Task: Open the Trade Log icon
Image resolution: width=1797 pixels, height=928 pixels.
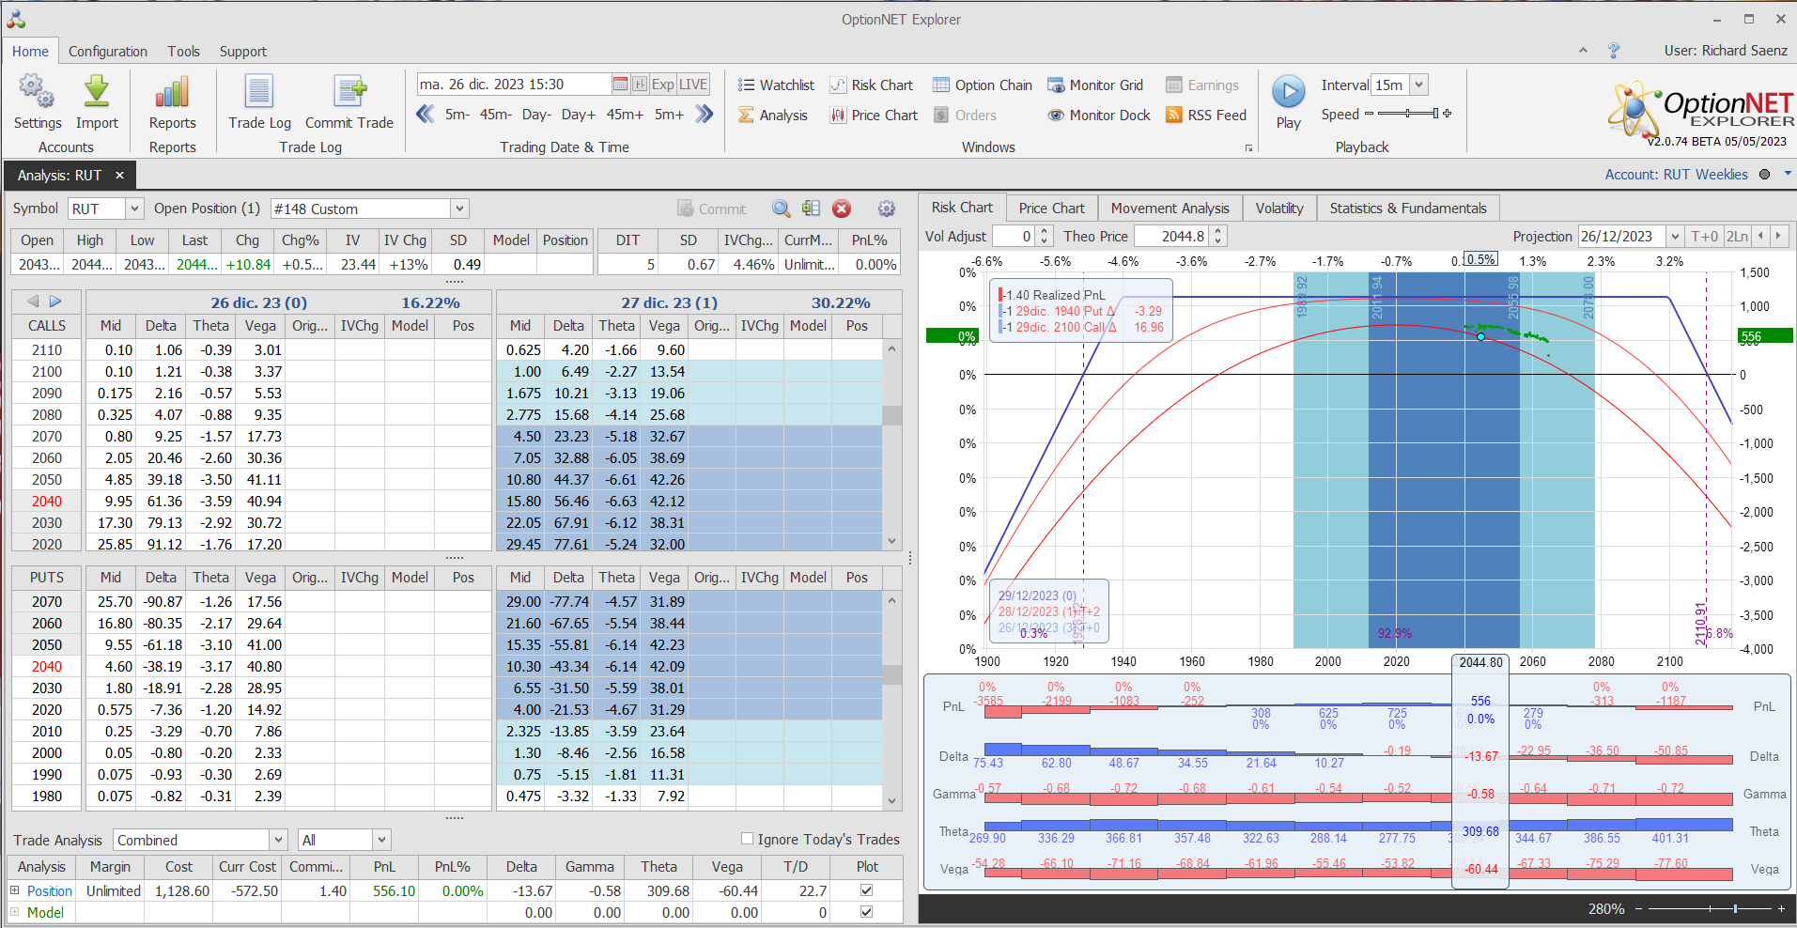Action: coord(259,93)
